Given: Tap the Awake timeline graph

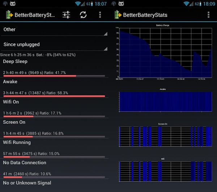Looking at the screenshot, I should (166, 102).
